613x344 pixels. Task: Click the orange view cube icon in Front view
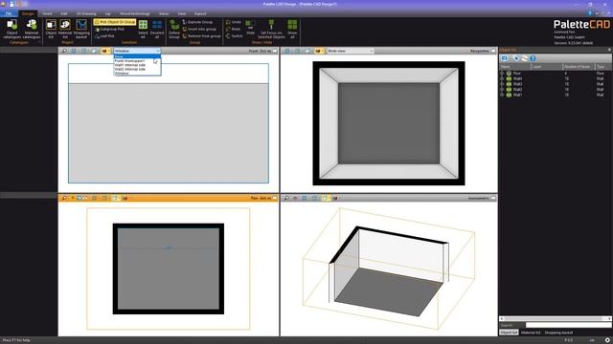pos(104,51)
